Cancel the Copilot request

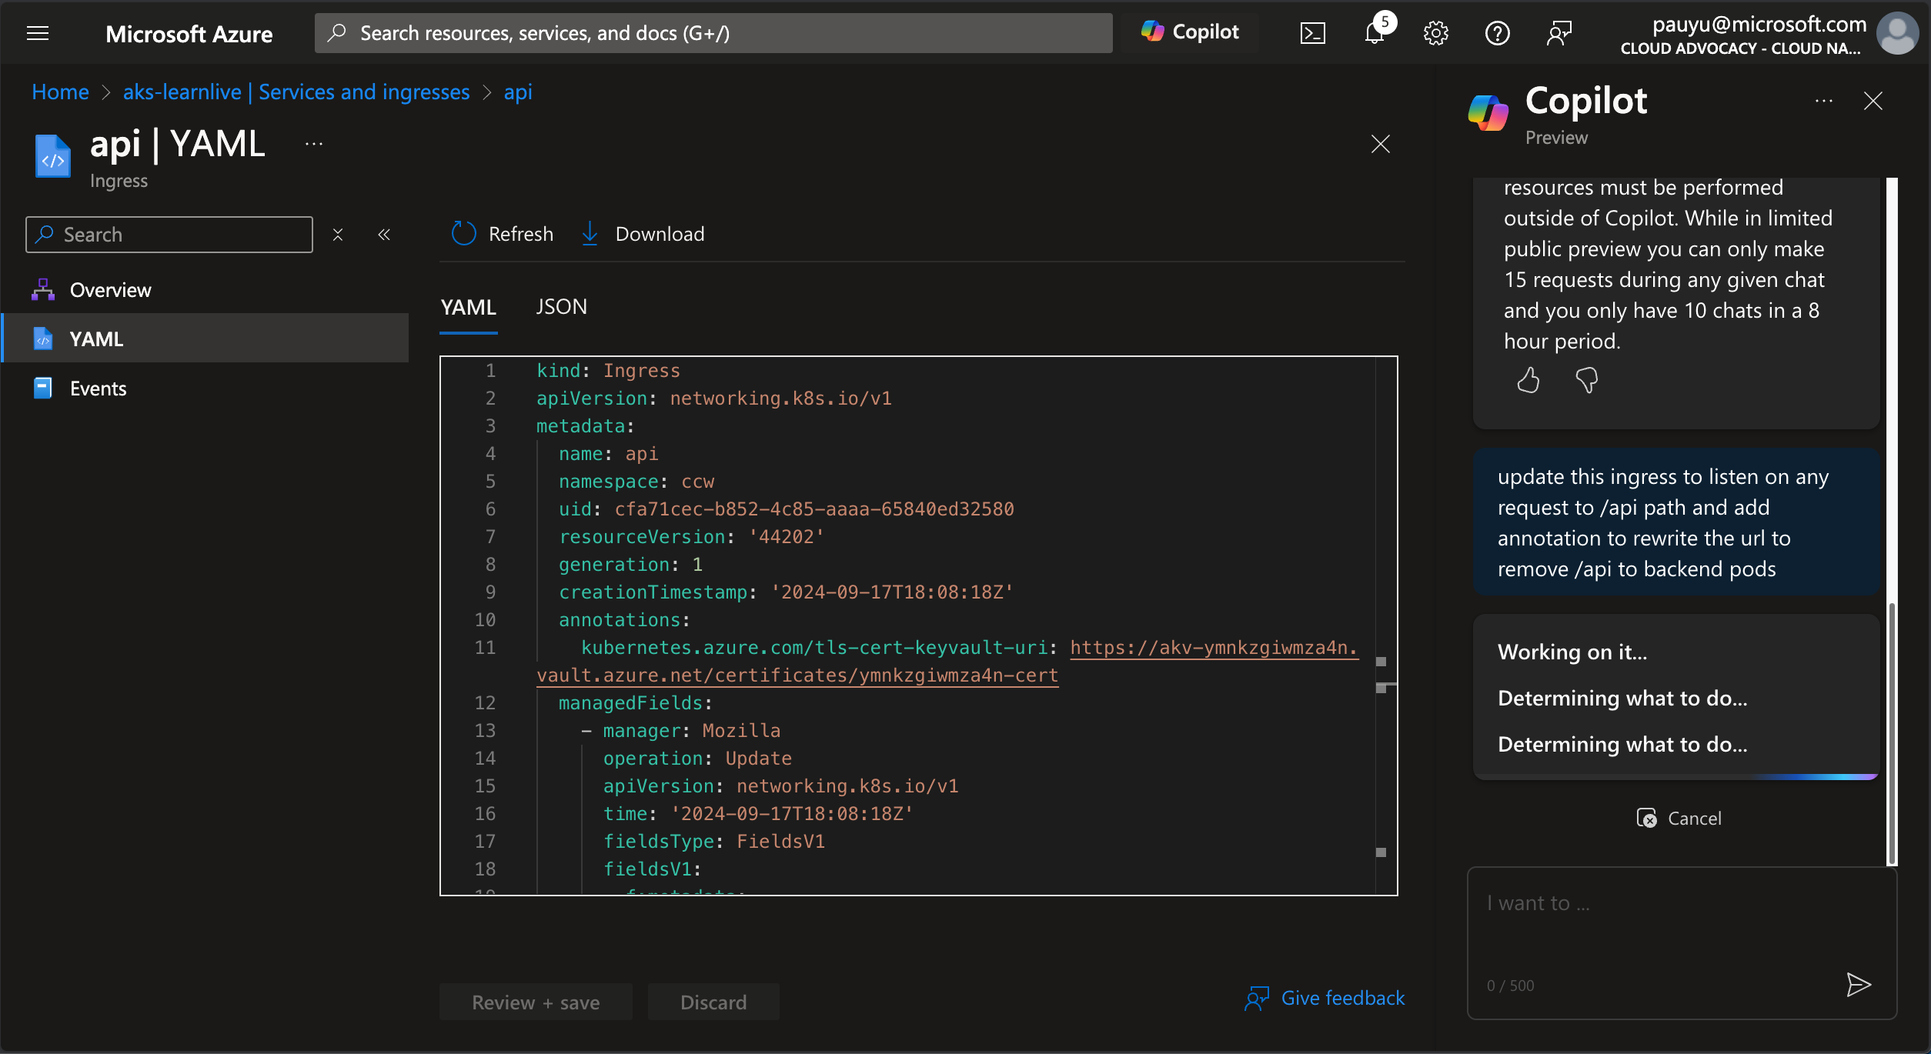1679,818
